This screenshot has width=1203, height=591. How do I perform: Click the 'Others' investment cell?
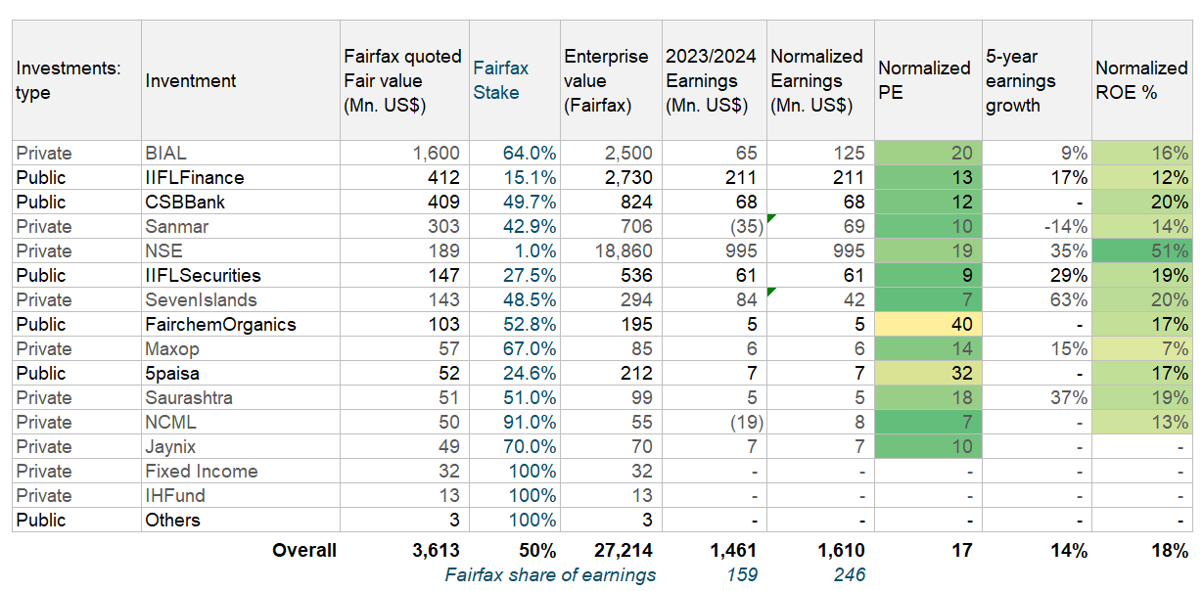click(240, 520)
